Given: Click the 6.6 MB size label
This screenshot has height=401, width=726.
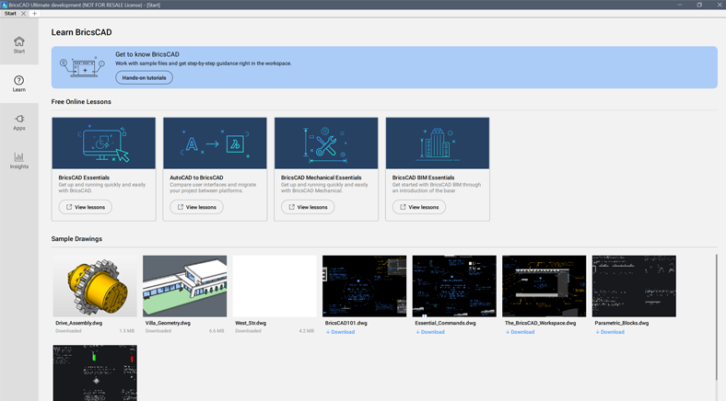Looking at the screenshot, I should [217, 331].
